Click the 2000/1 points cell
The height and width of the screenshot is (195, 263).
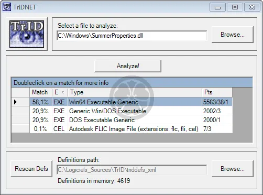[x=217, y=120]
